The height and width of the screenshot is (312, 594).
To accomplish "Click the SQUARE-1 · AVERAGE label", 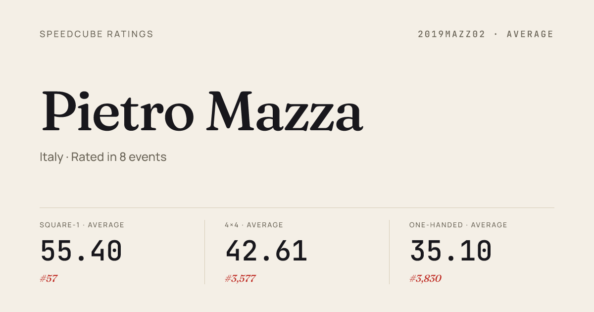I will pos(82,225).
